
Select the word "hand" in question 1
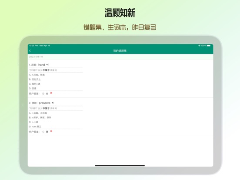click(42, 65)
